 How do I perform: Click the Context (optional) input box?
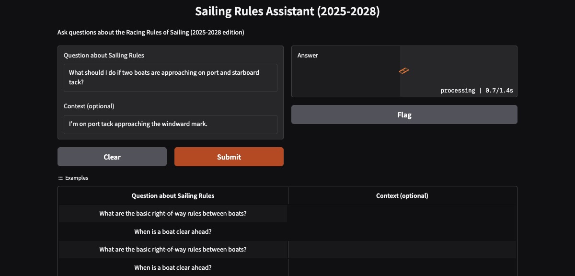(171, 124)
